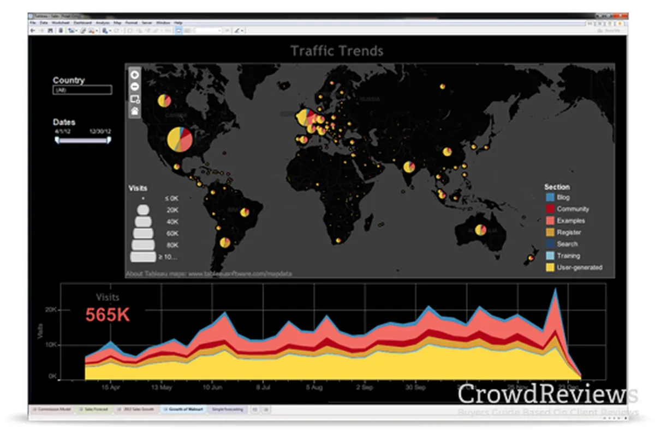Click the 30 Sep axis label
The width and height of the screenshot is (655, 433).
(x=415, y=388)
